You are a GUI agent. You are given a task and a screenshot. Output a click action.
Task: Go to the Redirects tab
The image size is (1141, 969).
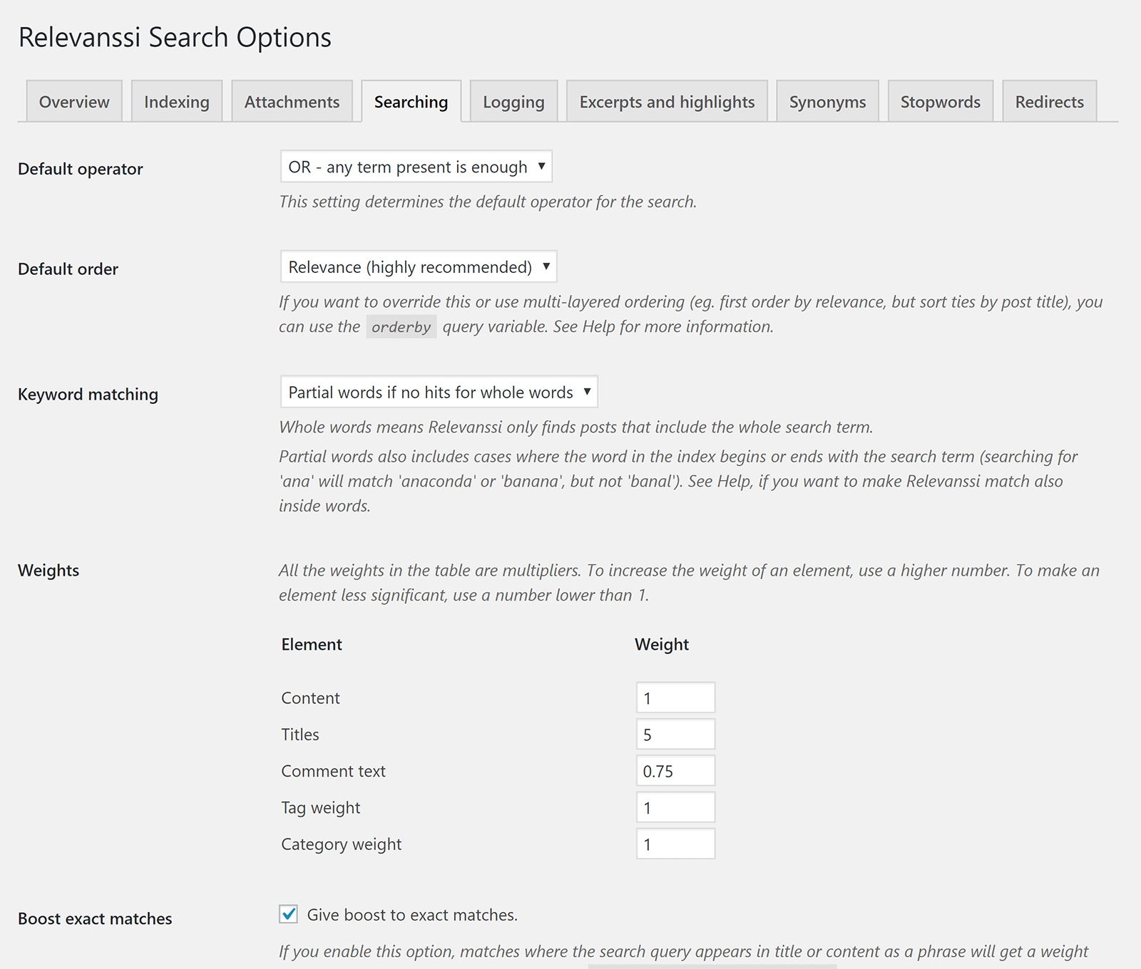1049,101
